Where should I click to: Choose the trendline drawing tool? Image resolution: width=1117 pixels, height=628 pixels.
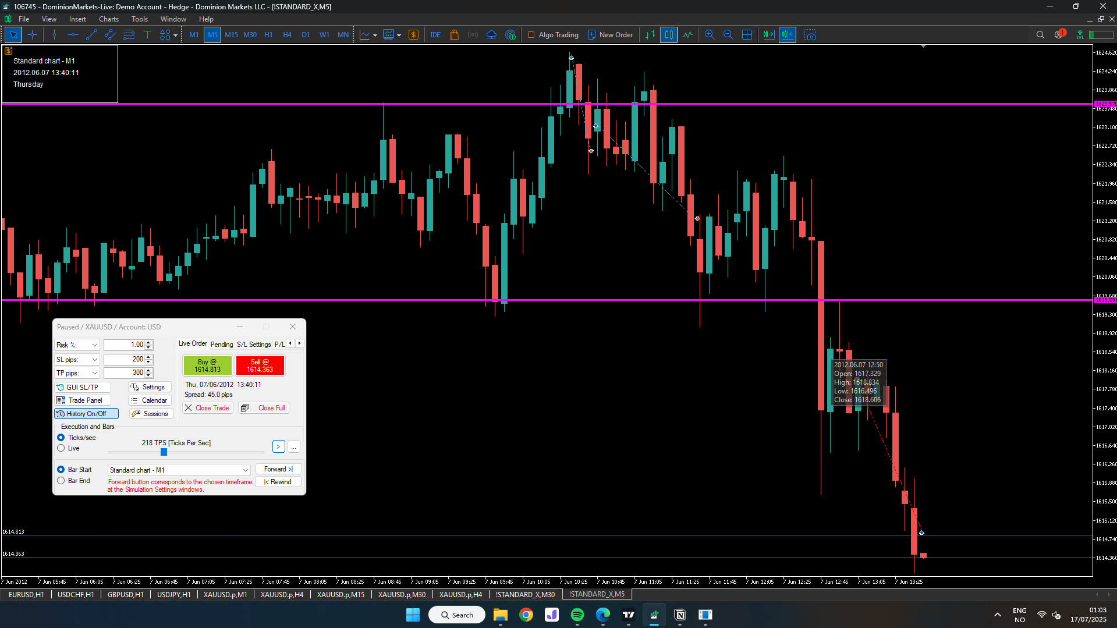[x=91, y=35]
